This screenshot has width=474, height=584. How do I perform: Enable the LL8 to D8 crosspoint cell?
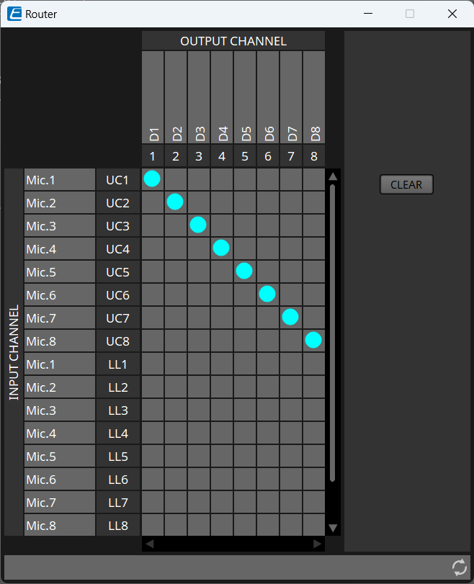click(313, 525)
